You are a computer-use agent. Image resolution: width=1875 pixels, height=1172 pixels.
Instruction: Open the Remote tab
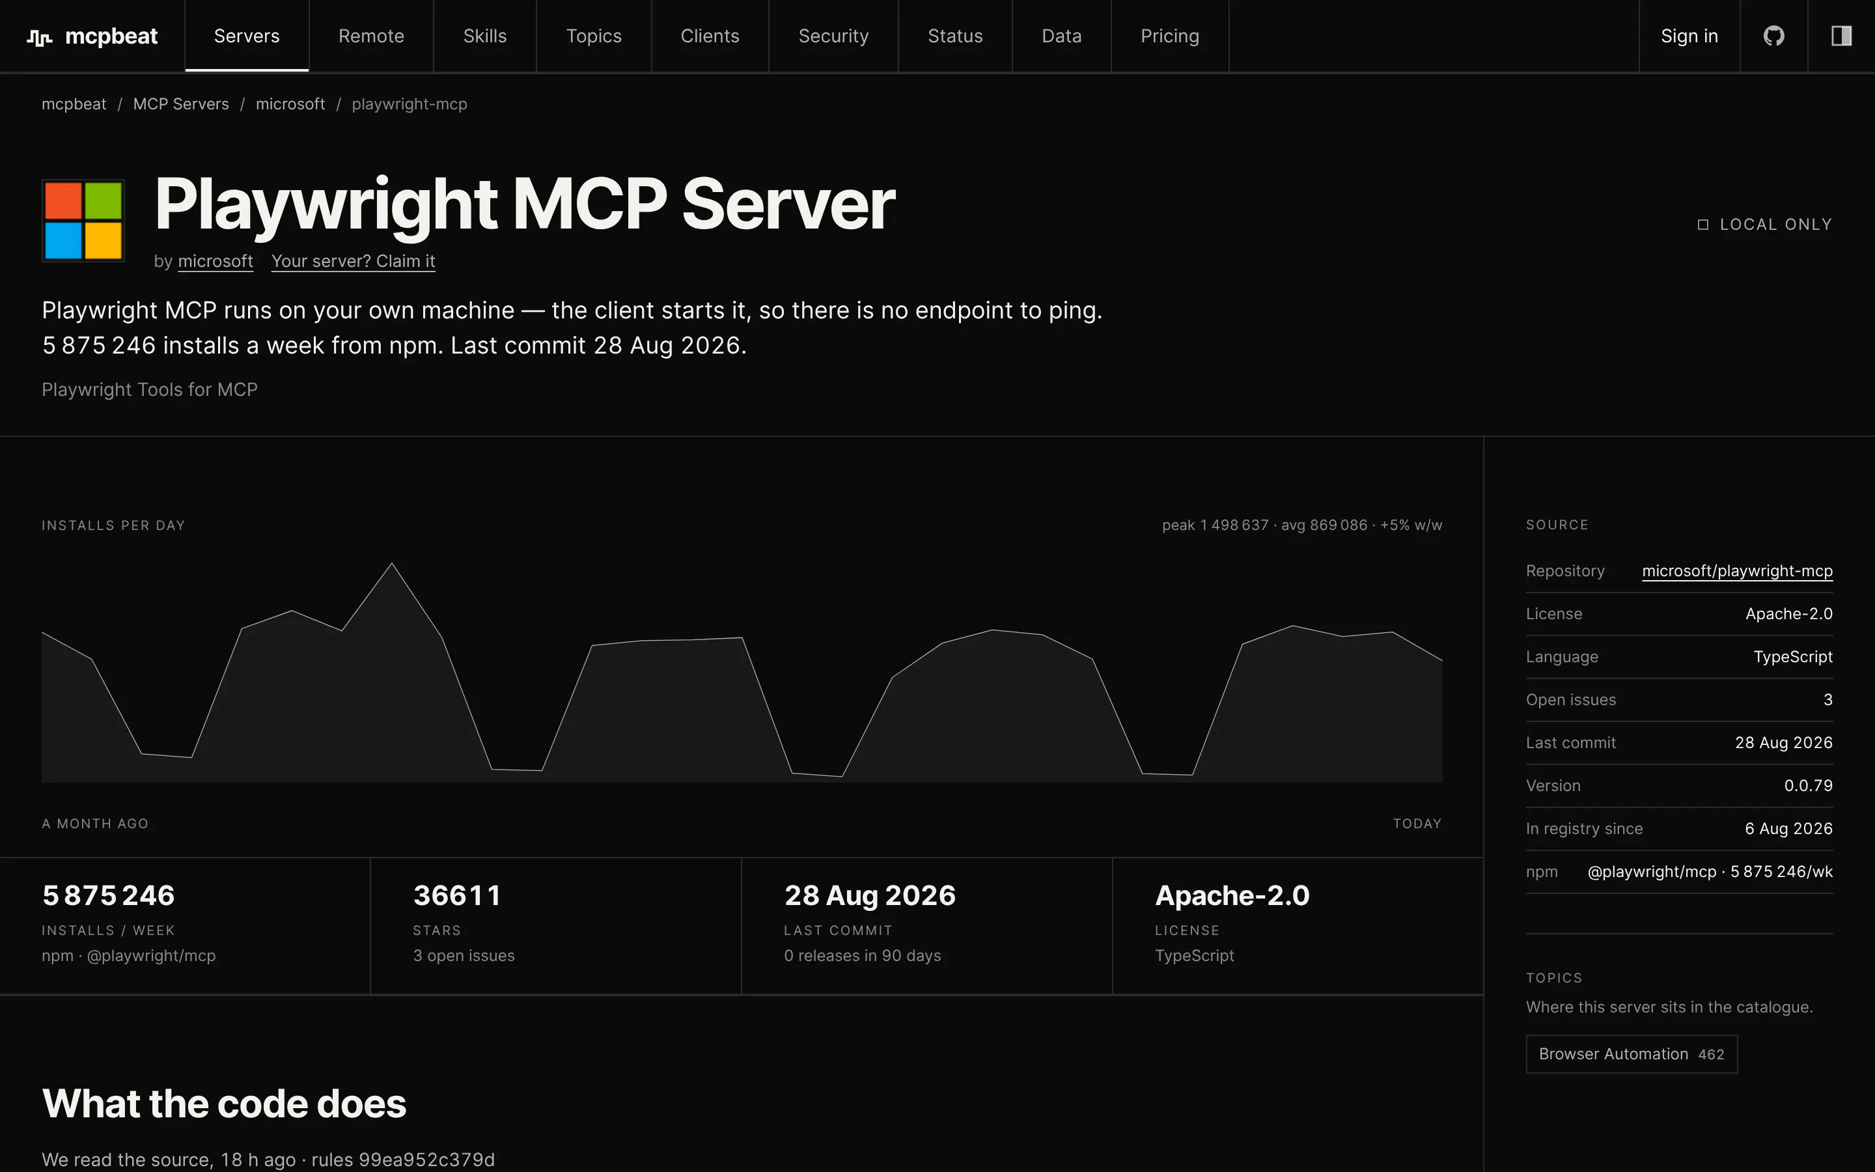tap(371, 36)
